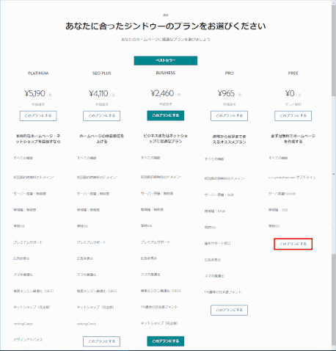336x351 pixels.
Task: Click the BUSINESS description ビジネスまたはネットショップ
Action: pyautogui.click(x=166, y=139)
